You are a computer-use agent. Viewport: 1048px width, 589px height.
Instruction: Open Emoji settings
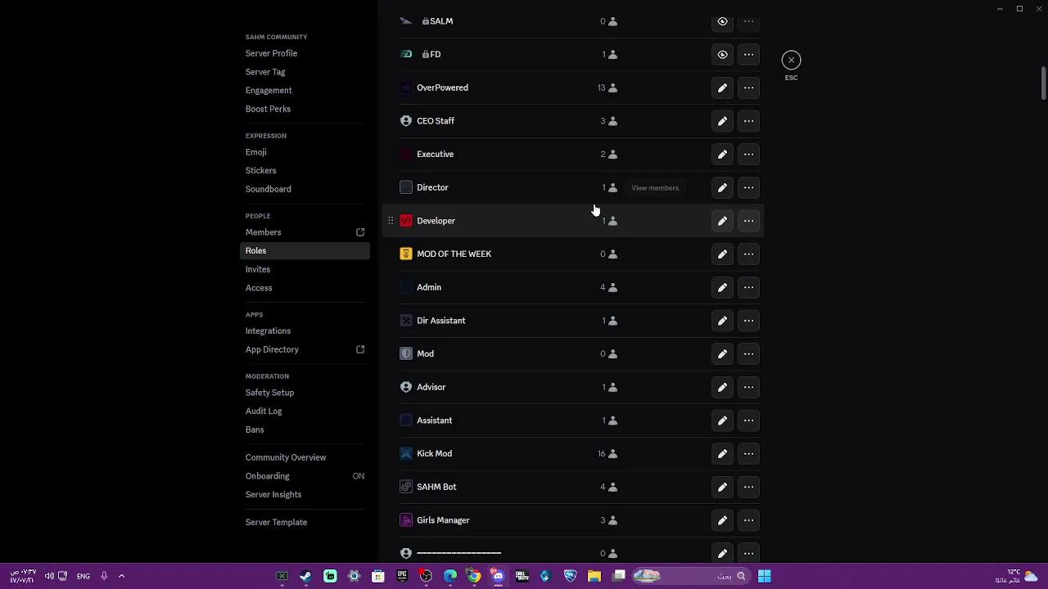coord(255,152)
